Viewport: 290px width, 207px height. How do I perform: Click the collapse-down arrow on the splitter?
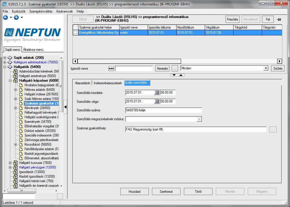coord(174,75)
